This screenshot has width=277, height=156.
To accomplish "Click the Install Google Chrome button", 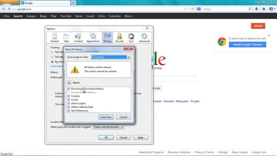I will tap(247, 44).
